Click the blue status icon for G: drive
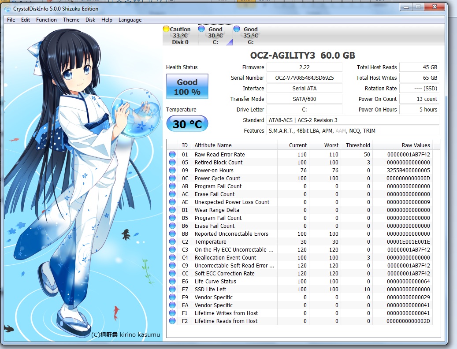 pyautogui.click(x=237, y=29)
